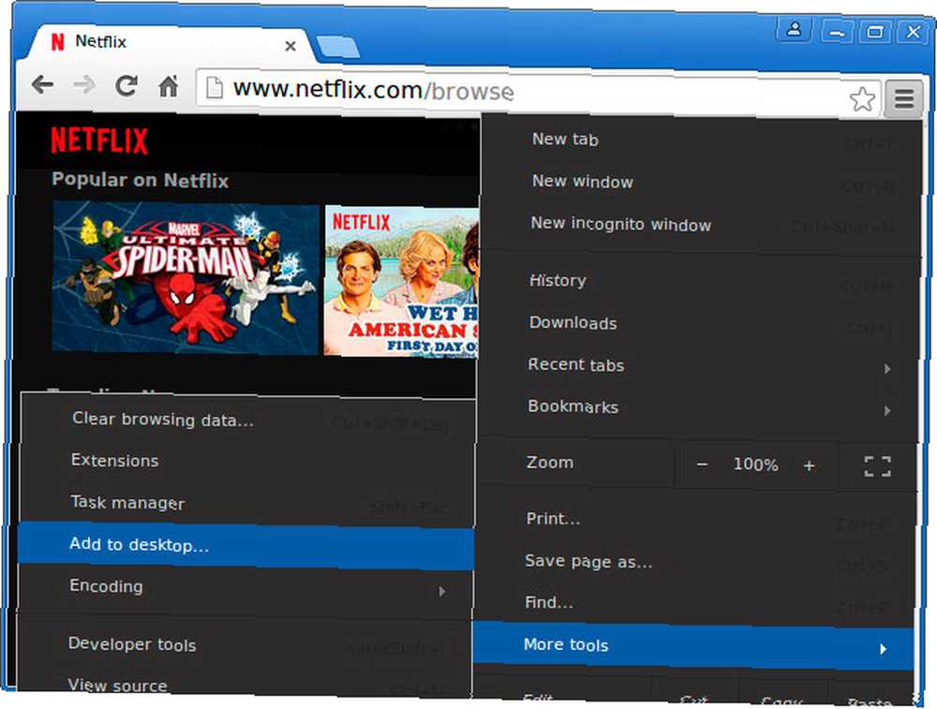The image size is (937, 709).
Task: Expand the More tools submenu
Action: 693,645
